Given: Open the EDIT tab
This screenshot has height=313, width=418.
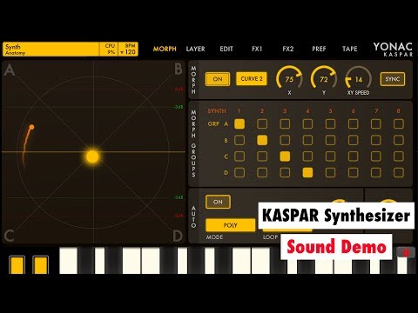Looking at the screenshot, I should pos(226,49).
